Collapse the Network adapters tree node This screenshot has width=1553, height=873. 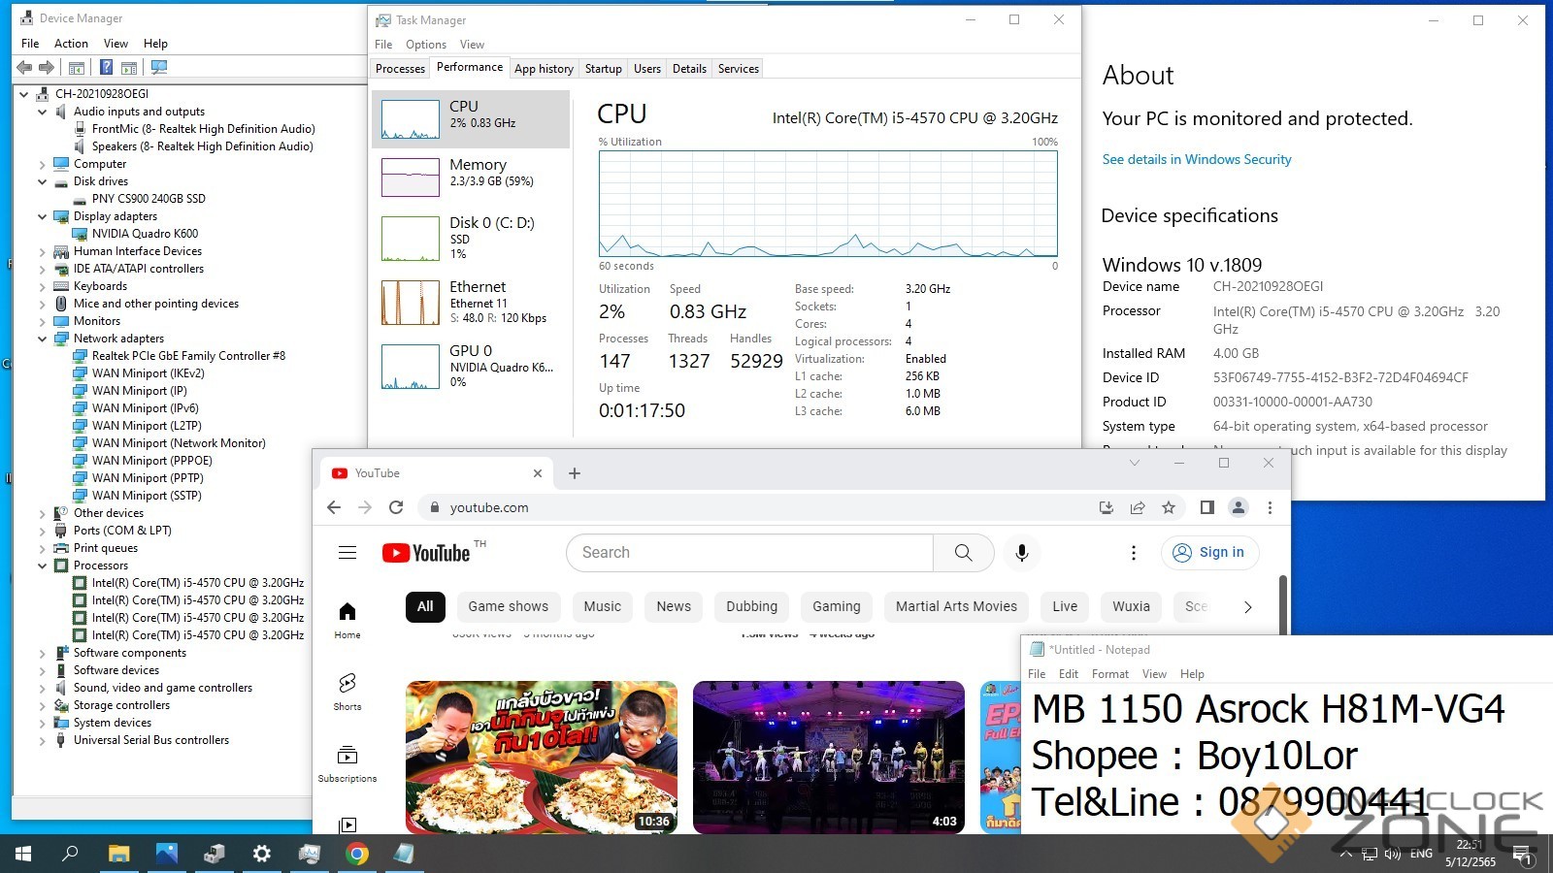(43, 339)
